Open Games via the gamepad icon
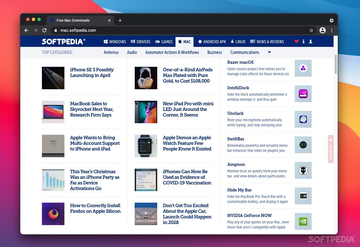Screen dimensions: 360x247 click(157, 42)
